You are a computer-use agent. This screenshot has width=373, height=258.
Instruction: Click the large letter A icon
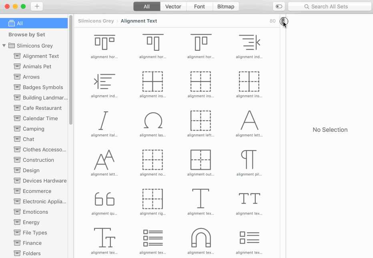tap(249, 121)
